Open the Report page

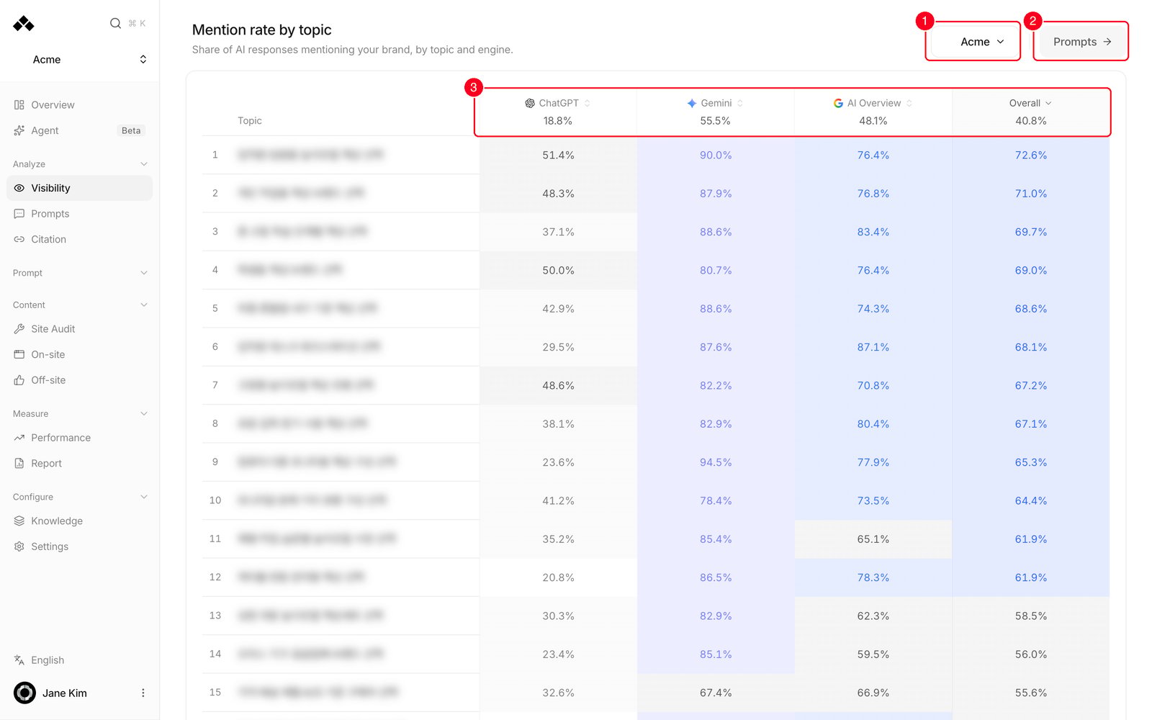click(79, 463)
